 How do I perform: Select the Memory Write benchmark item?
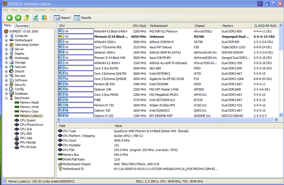point(29,107)
